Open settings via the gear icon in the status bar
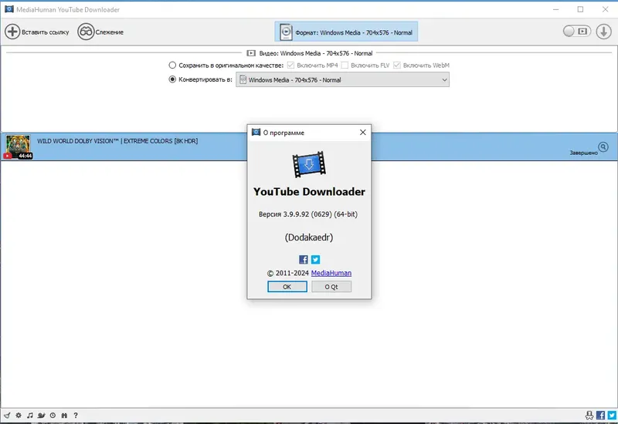The image size is (618, 424). tap(19, 416)
